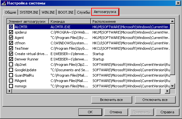
Task: Click Startup location of Denwer Runner
Action: pyautogui.click(x=98, y=59)
